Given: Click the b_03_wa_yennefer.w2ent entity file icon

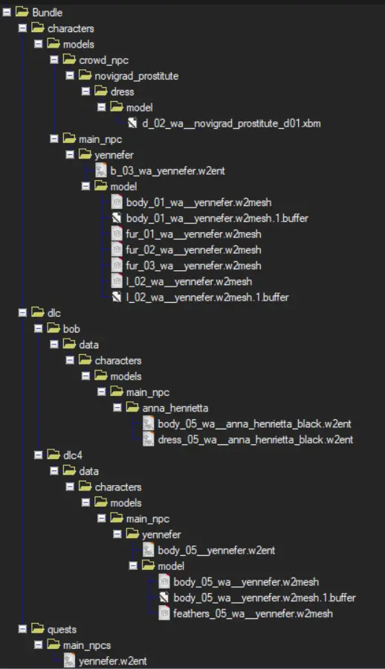Looking at the screenshot, I should tap(100, 170).
